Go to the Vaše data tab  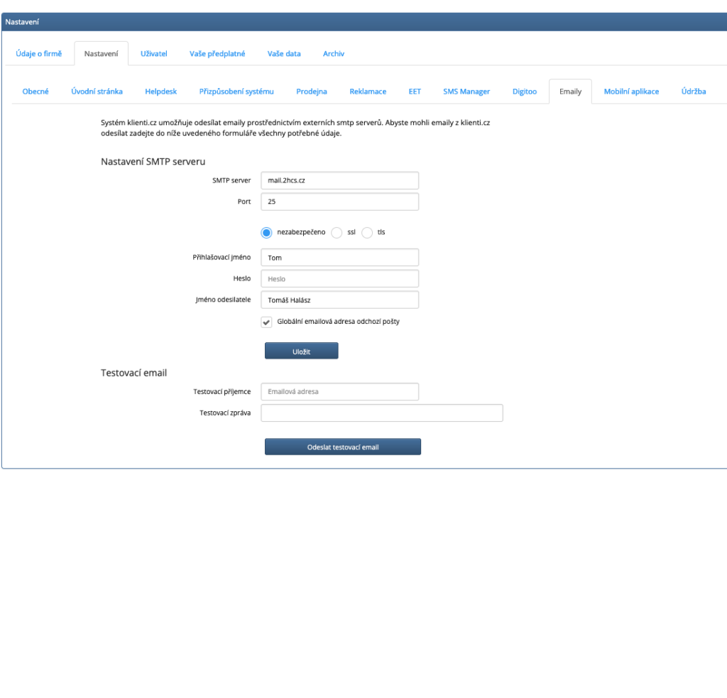coord(284,54)
